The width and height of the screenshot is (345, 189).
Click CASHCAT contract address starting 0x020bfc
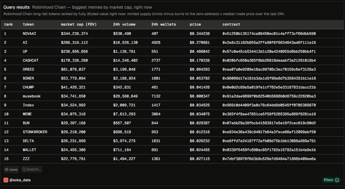pos(269,60)
